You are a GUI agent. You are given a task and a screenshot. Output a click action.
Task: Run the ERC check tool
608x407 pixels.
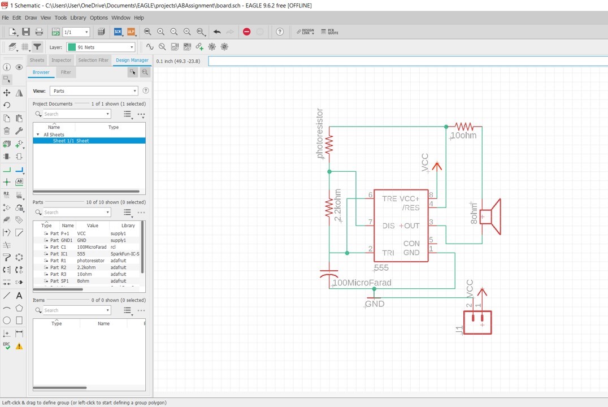tap(7, 345)
